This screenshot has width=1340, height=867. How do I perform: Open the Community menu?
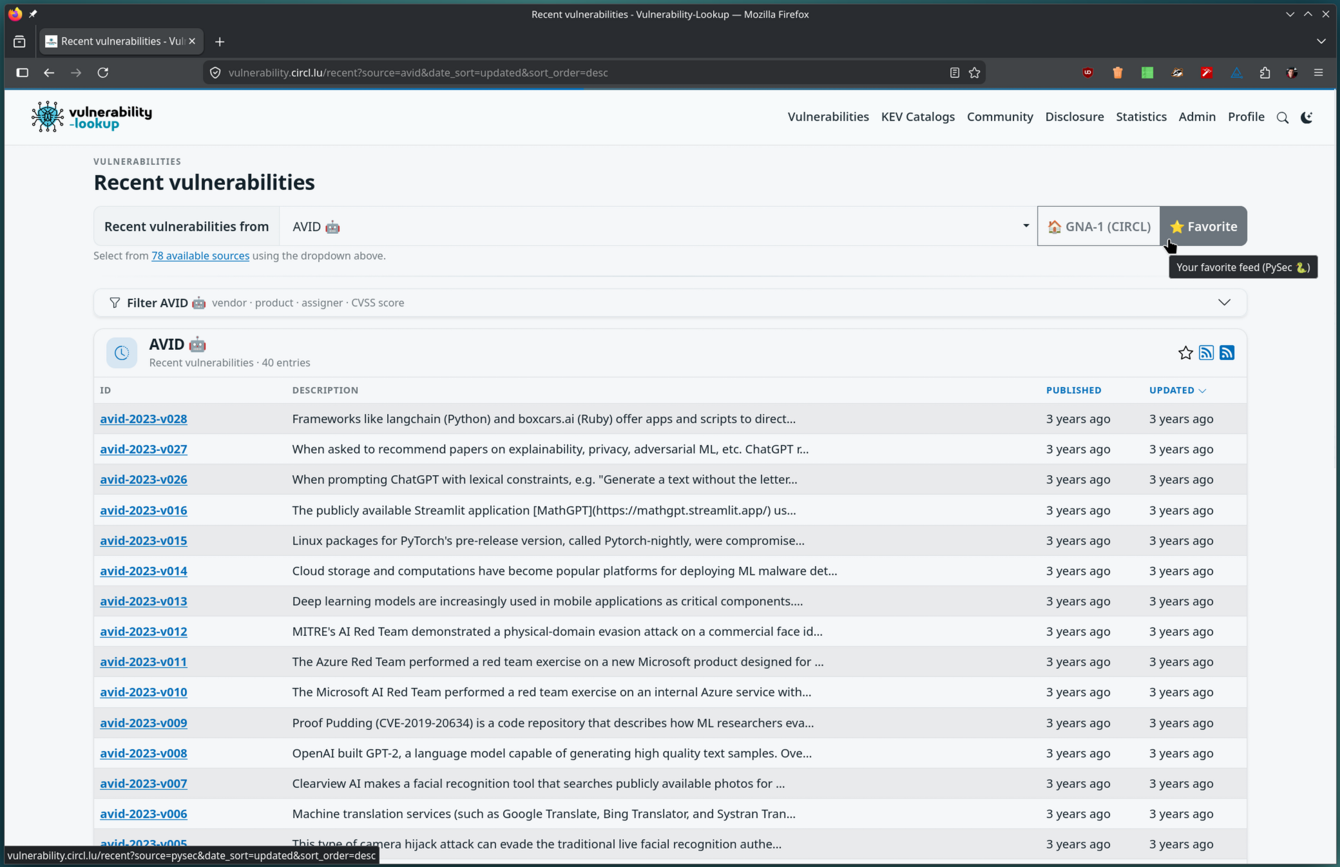point(1000,117)
